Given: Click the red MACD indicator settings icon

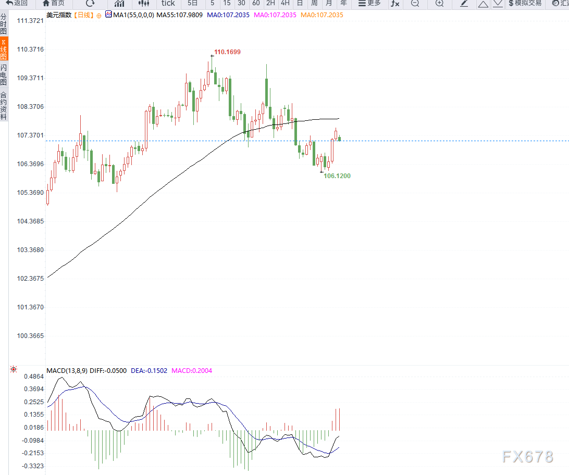Looking at the screenshot, I should click(14, 370).
